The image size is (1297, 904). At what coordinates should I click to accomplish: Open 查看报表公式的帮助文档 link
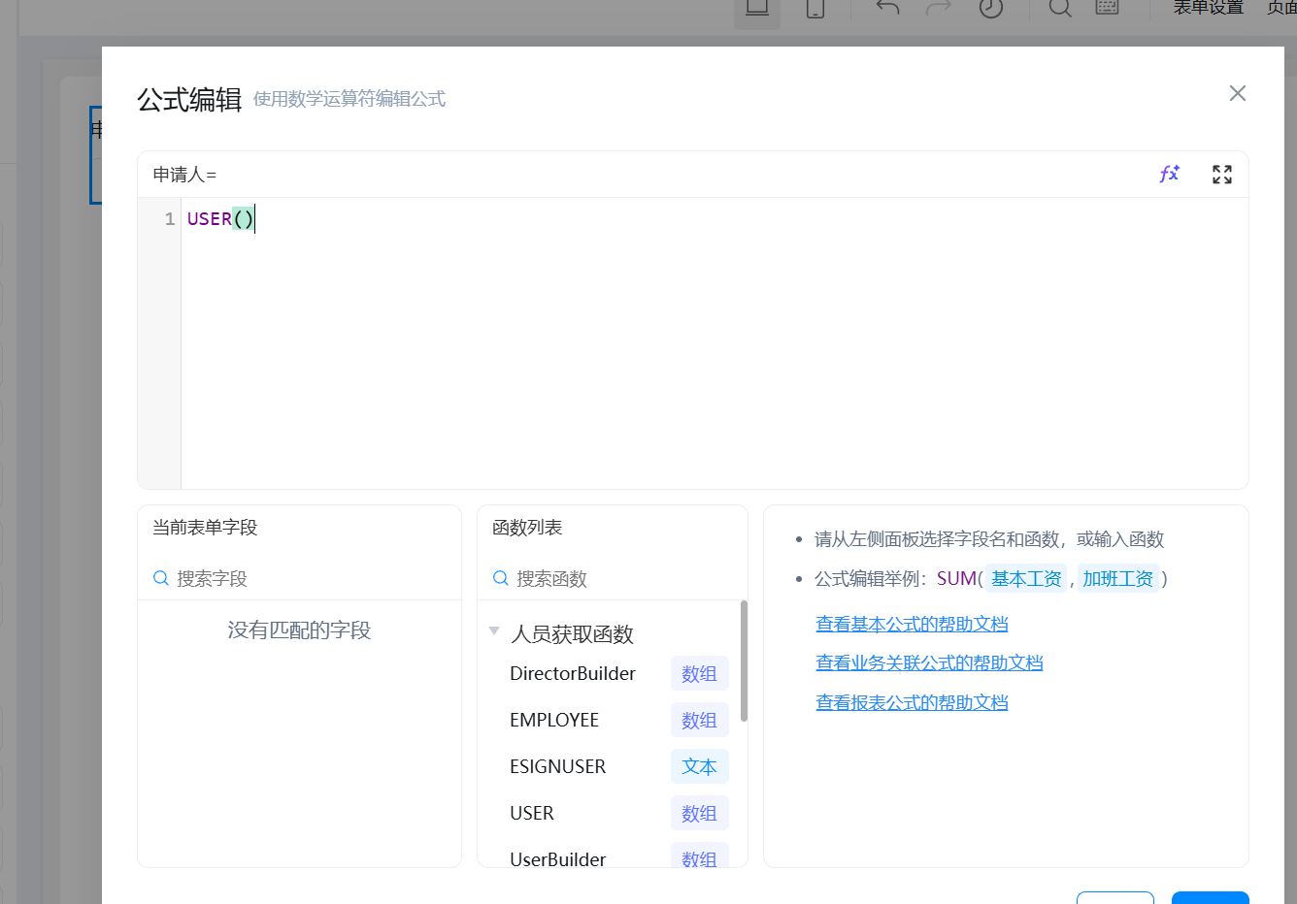coord(912,703)
